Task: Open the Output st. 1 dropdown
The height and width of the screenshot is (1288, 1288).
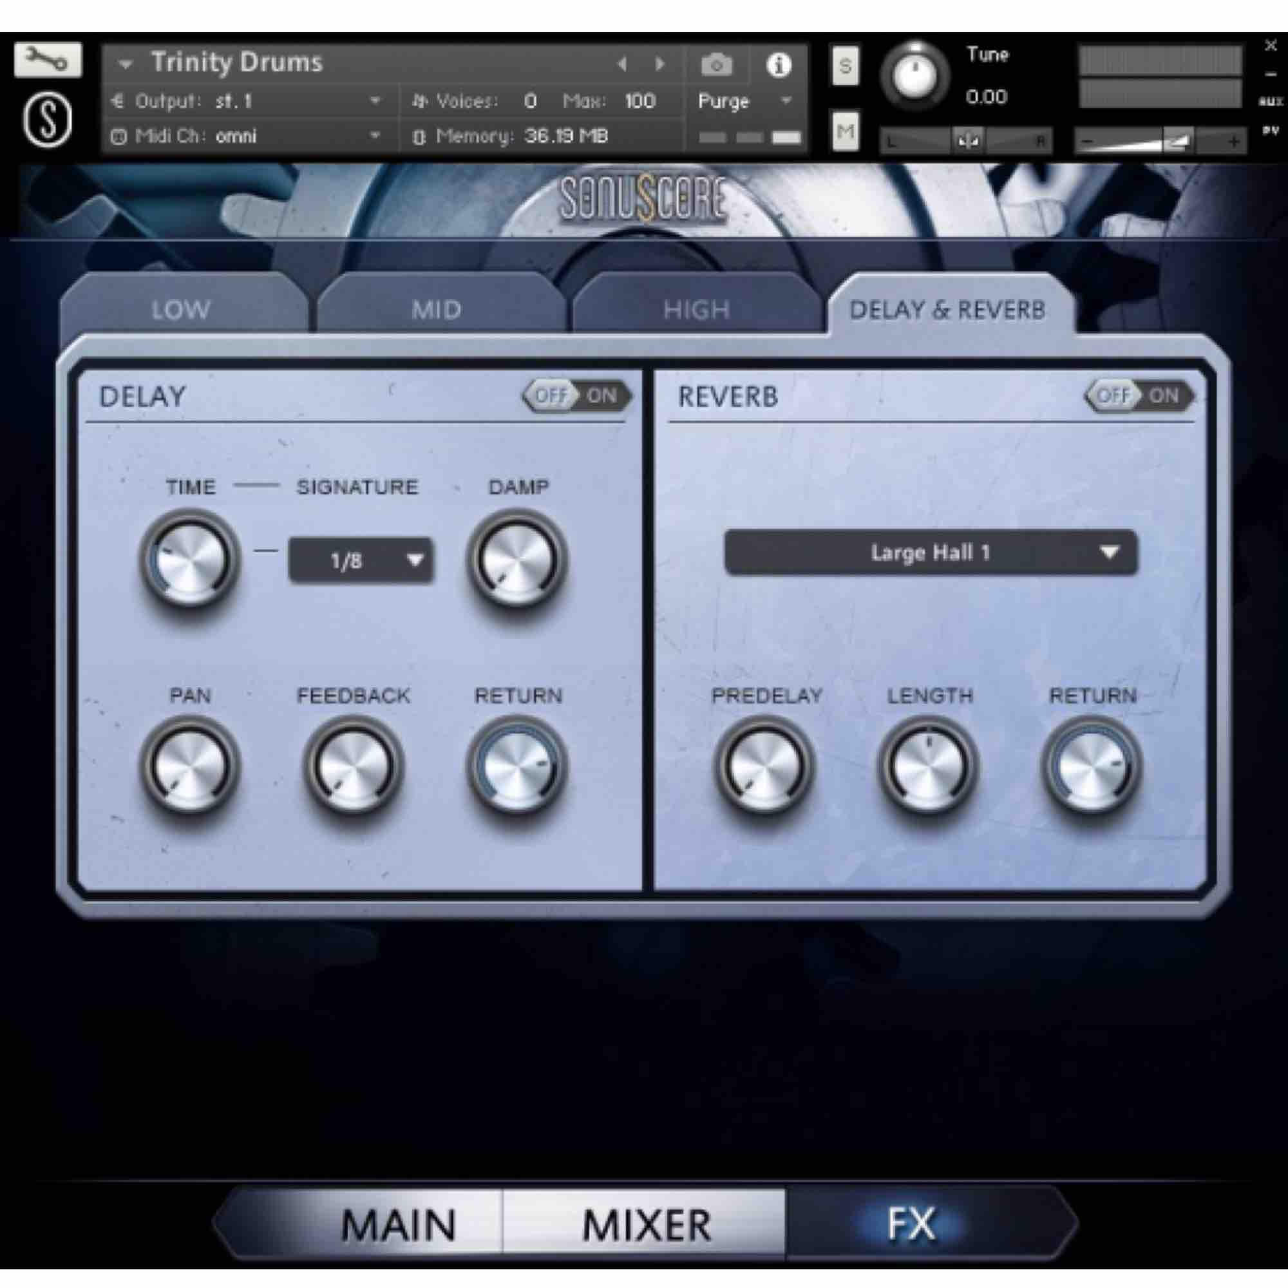Action: click(246, 101)
